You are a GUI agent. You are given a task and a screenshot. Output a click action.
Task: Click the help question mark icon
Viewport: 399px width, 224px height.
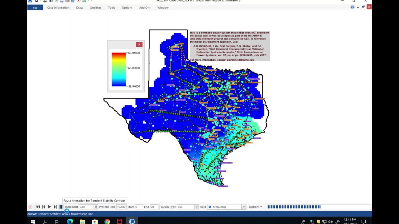[x=353, y=7]
